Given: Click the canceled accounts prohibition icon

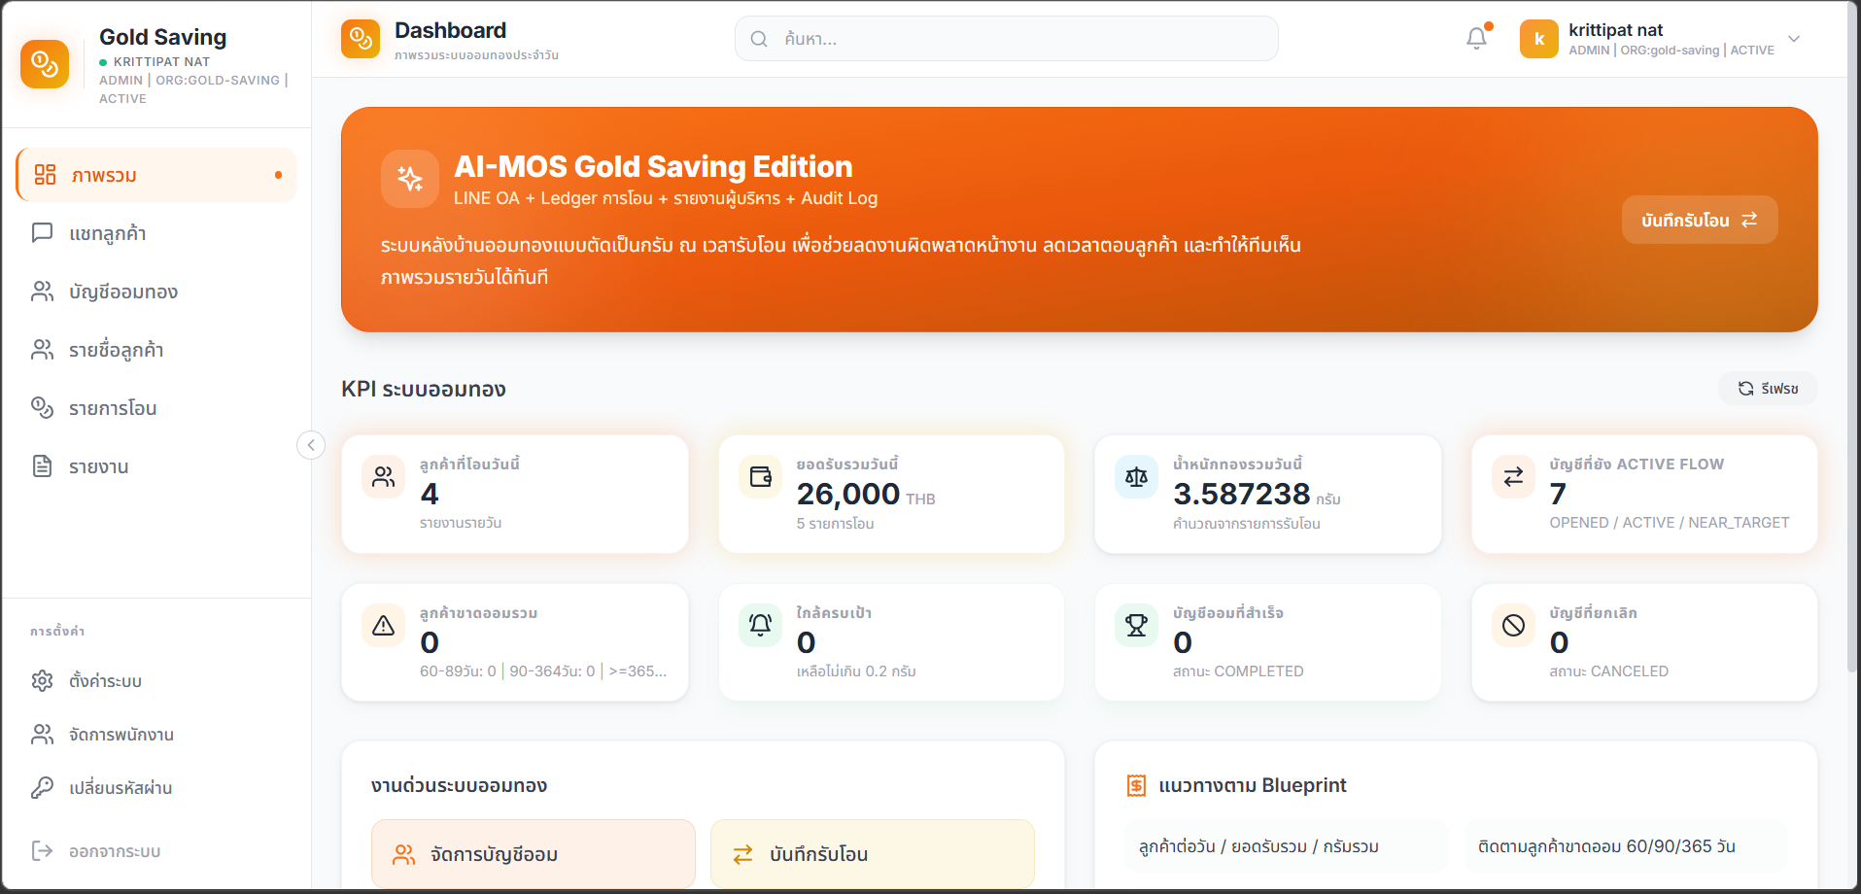Looking at the screenshot, I should (1513, 626).
